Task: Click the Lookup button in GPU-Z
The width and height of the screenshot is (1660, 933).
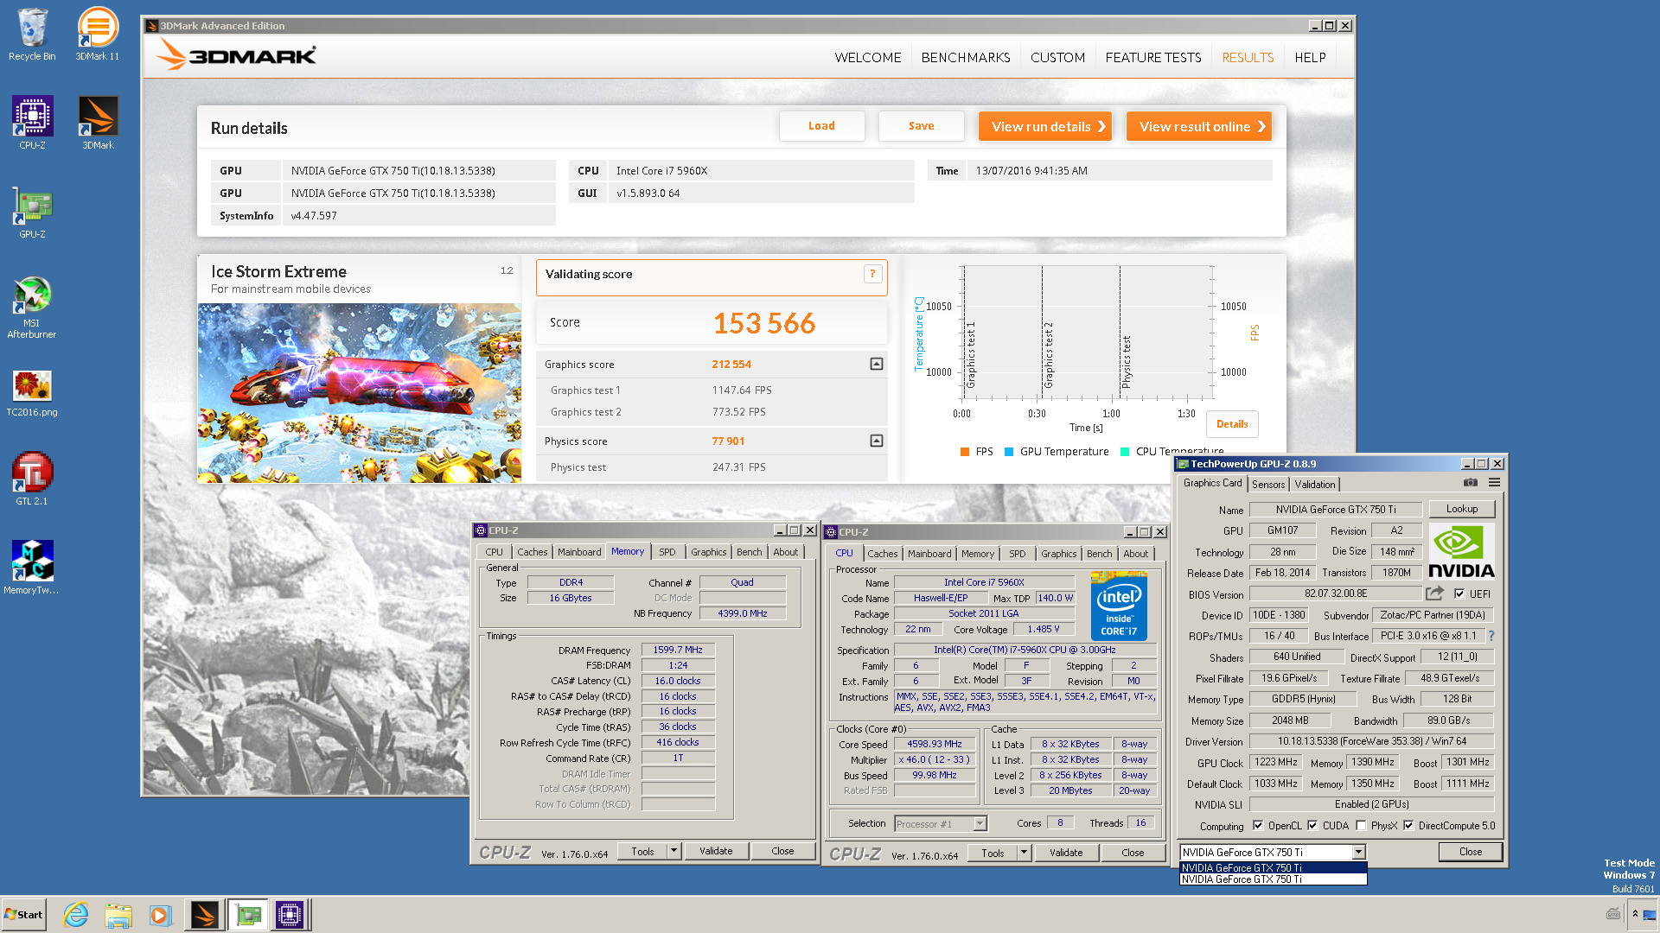Action: click(x=1462, y=510)
